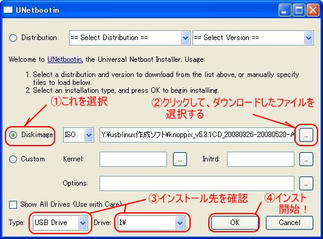The image size is (323, 239).
Task: Click the OK button
Action: pos(234,223)
